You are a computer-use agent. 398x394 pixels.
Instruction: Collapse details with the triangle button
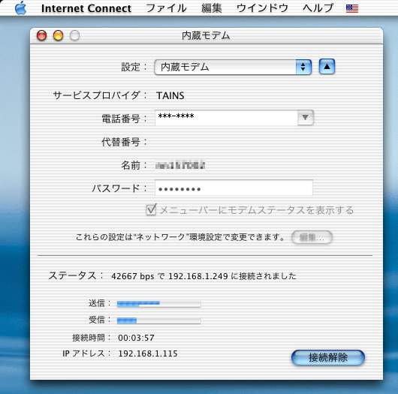pyautogui.click(x=327, y=67)
